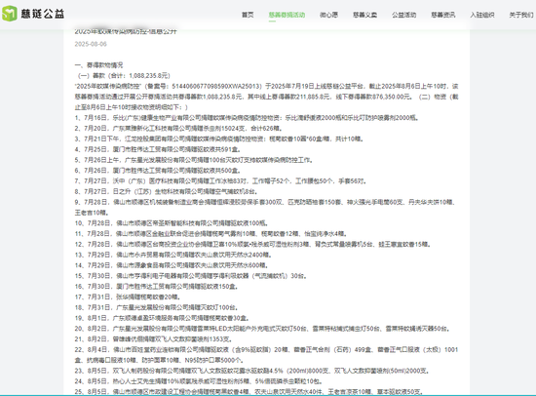Click item 11 dated 7月28日
536x396 pixels.
point(211,234)
